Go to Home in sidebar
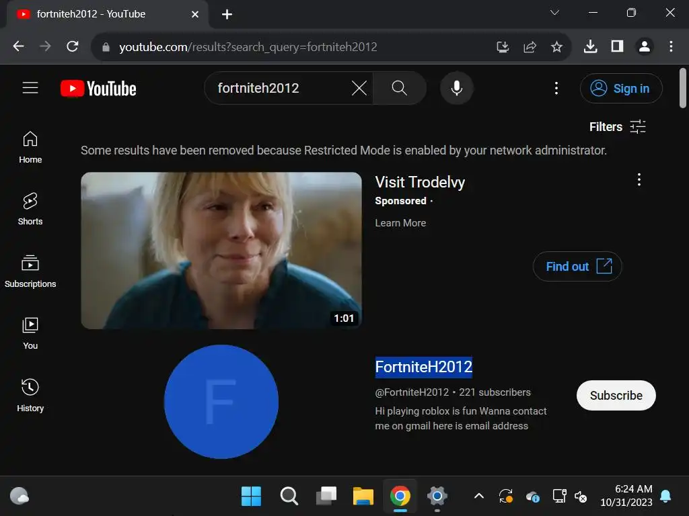 pyautogui.click(x=30, y=148)
